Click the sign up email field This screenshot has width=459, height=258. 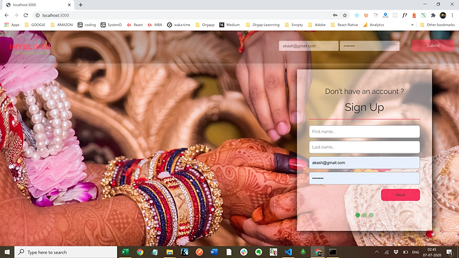coord(365,162)
